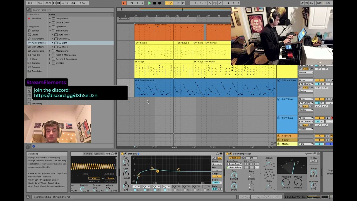The image size is (357, 201).
Task: Select Samples category in browser
Action: pos(36,63)
